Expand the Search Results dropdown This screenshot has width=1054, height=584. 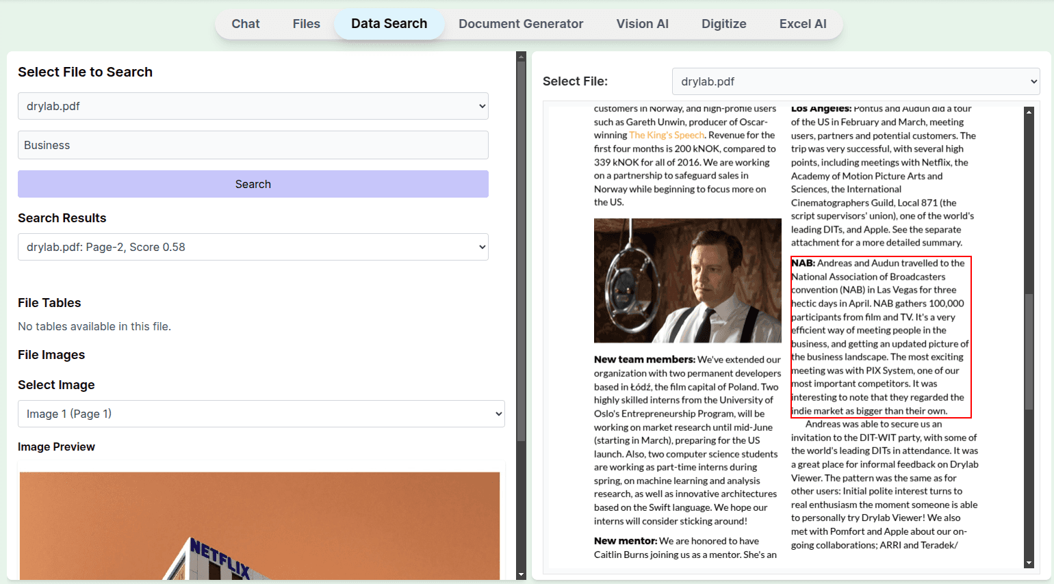(253, 247)
